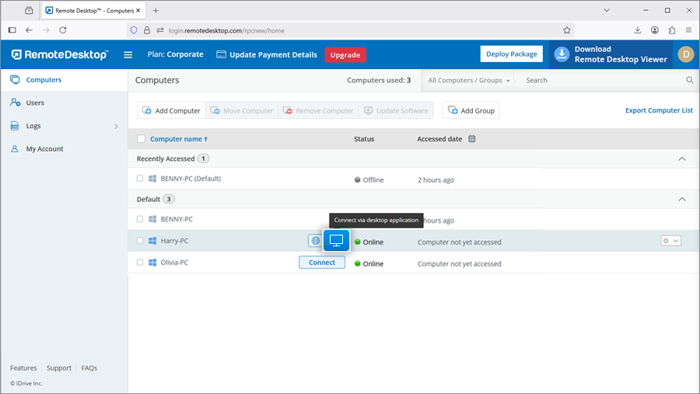Click the Accessed date calendar icon

(472, 139)
